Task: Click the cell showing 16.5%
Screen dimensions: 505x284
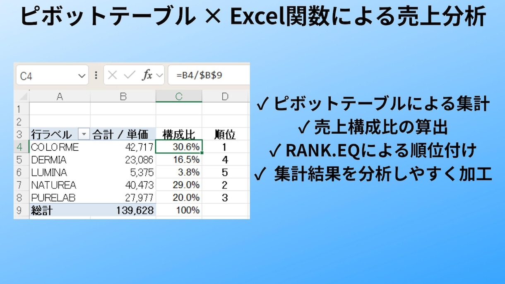Action: pos(179,160)
